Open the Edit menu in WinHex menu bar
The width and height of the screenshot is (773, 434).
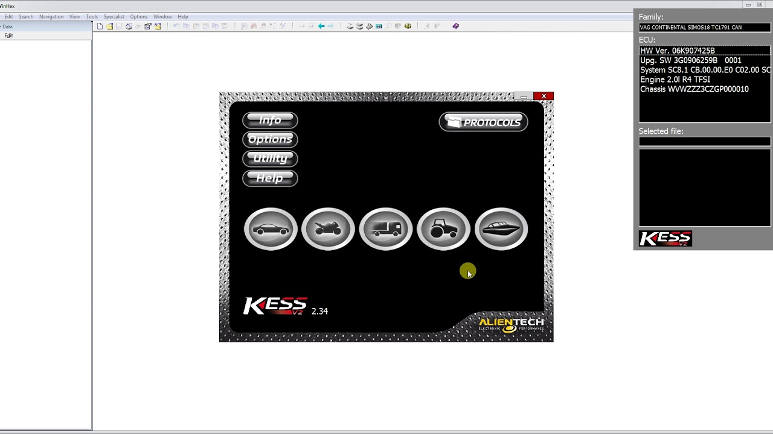pyautogui.click(x=8, y=17)
